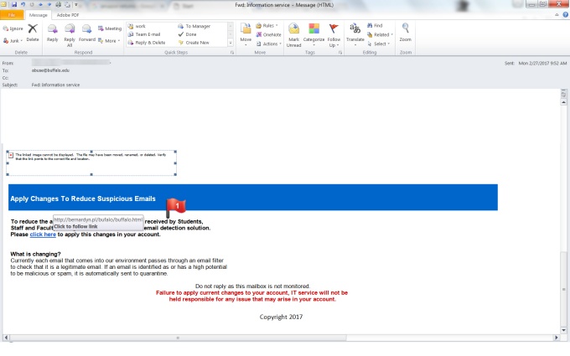Go to next item using blue down arrow
Image resolution: width=570 pixels, height=356 pixels.
point(49,5)
